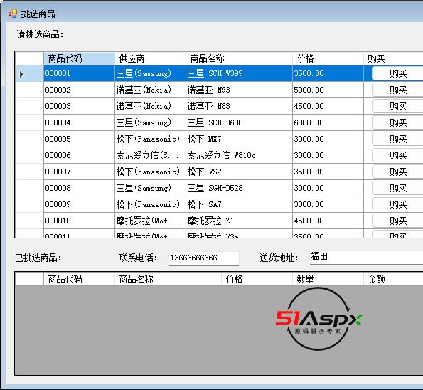
Task: Click 购买 button for 诺基亚 N83
Action: click(x=397, y=106)
